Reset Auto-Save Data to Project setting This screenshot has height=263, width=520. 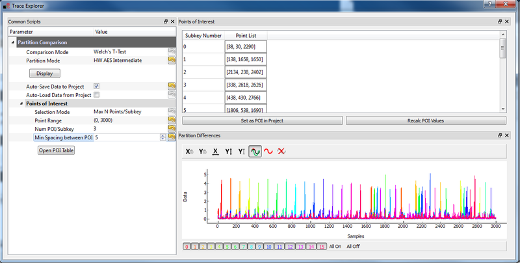172,86
